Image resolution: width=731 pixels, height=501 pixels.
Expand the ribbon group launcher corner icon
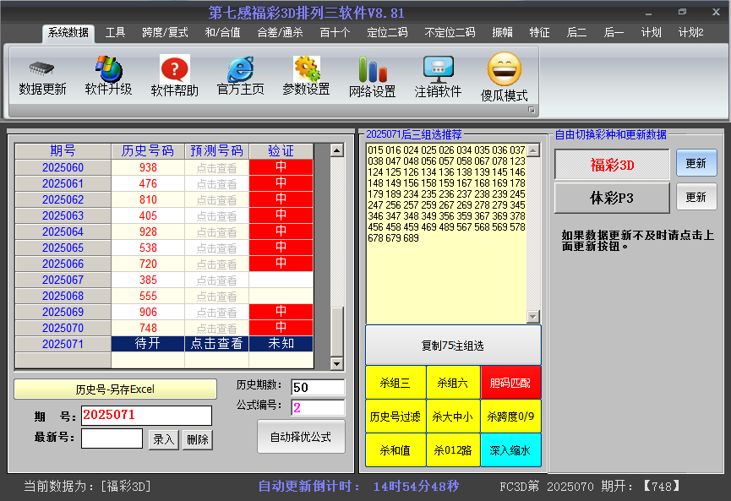[531, 110]
